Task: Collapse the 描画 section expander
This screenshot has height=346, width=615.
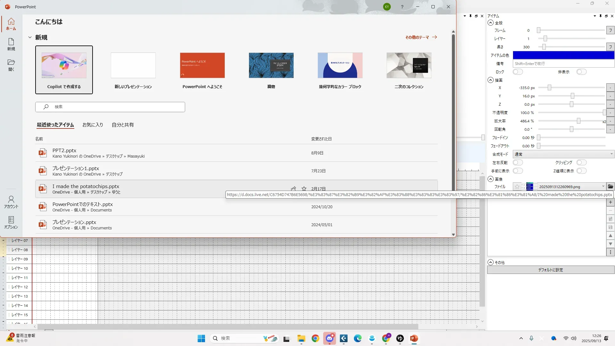Action: [x=490, y=80]
